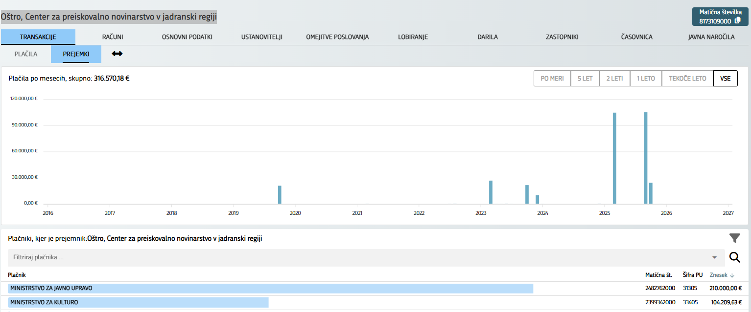Select the VSE time range
Viewport: 751px width, 312px height.
coord(725,79)
